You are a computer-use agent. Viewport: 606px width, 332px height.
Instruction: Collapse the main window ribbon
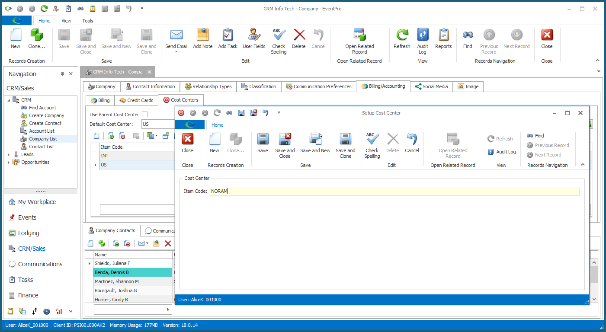click(598, 61)
